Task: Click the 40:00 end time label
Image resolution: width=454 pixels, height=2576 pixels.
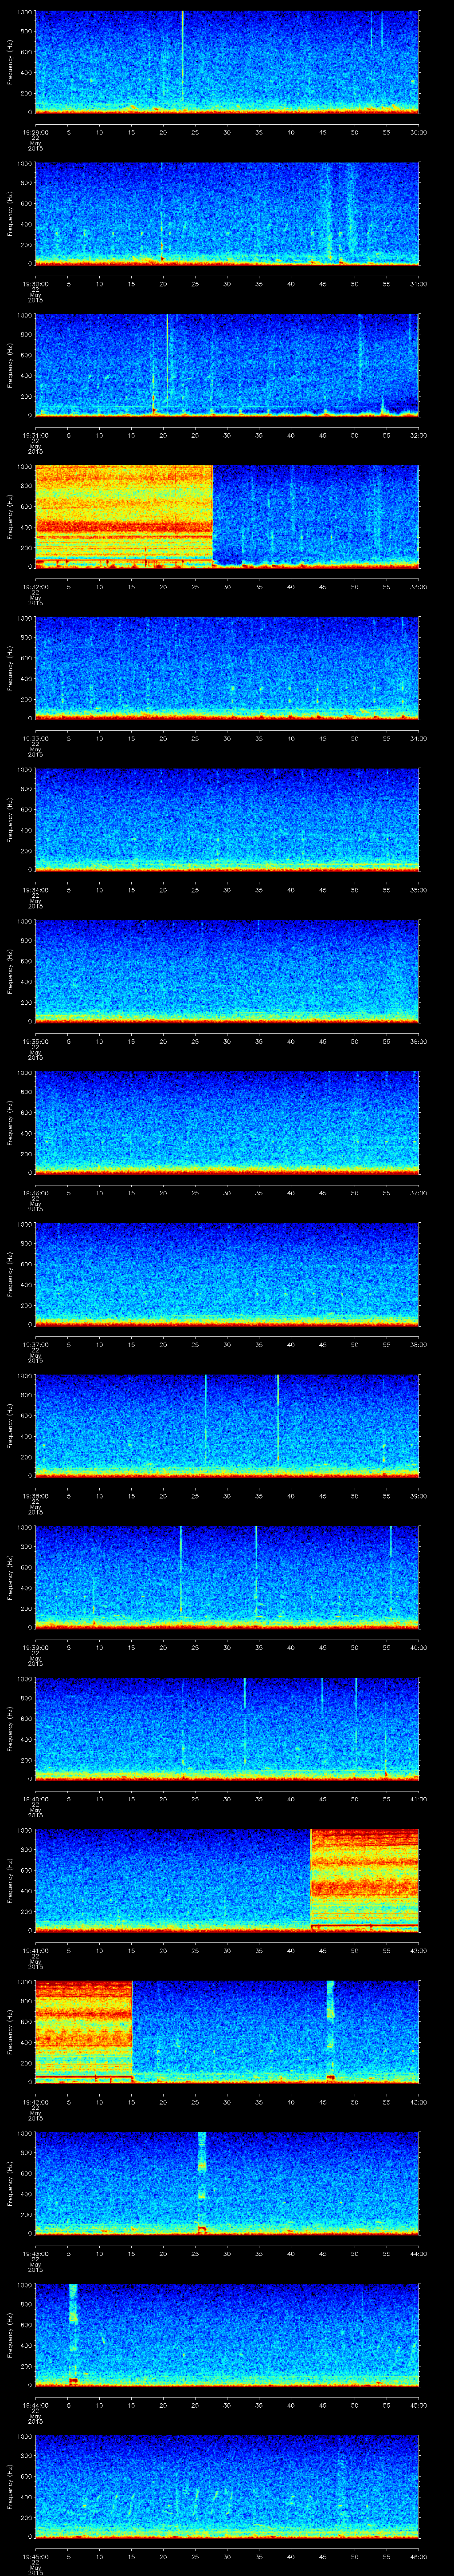Action: point(419,1647)
